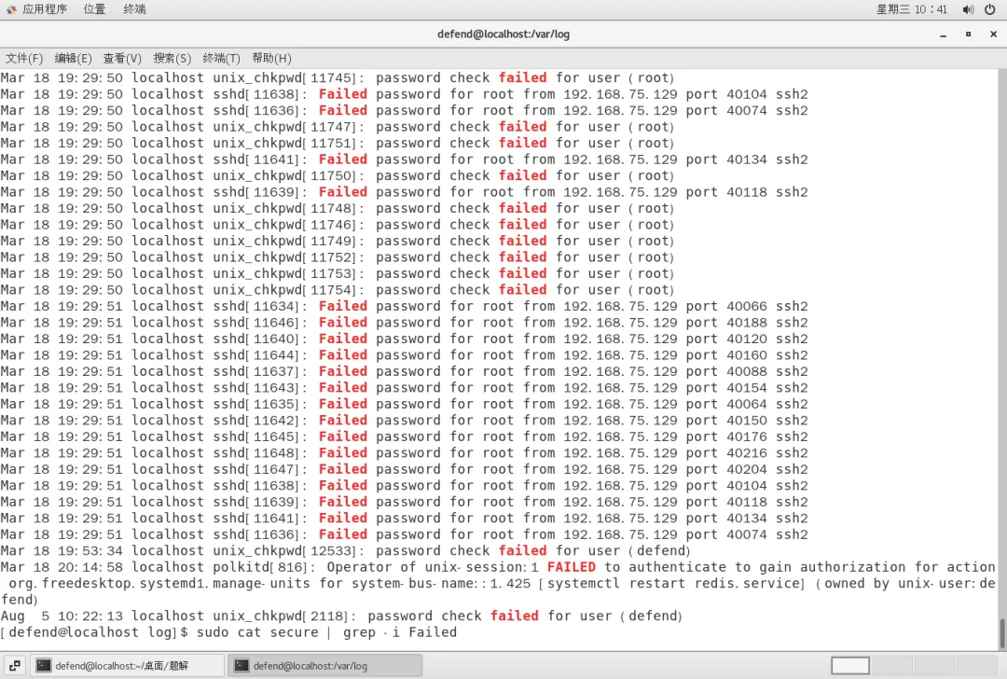Click the 'sshd[11643]' log entry
Screen dimensions: 1007x679
pos(256,387)
